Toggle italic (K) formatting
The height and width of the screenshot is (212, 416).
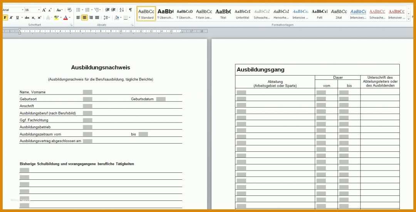point(11,18)
